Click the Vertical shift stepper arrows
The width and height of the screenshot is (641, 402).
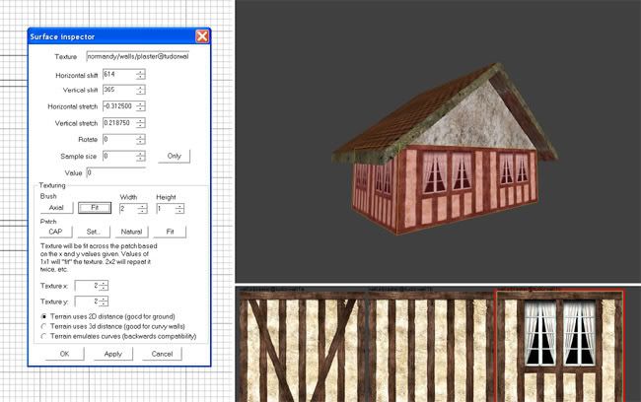tap(141, 90)
